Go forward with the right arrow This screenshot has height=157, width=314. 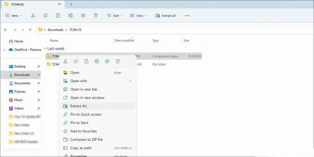pos(14,30)
